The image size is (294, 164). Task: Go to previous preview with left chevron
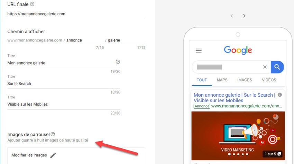pyautogui.click(x=232, y=16)
